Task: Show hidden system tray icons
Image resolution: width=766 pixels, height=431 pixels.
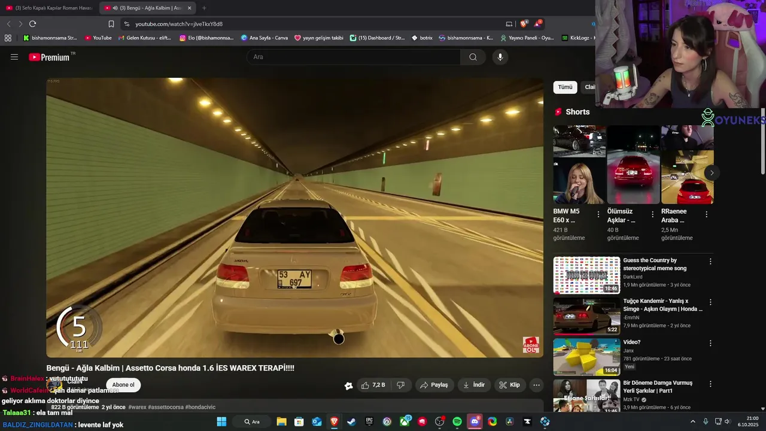Action: [x=693, y=421]
